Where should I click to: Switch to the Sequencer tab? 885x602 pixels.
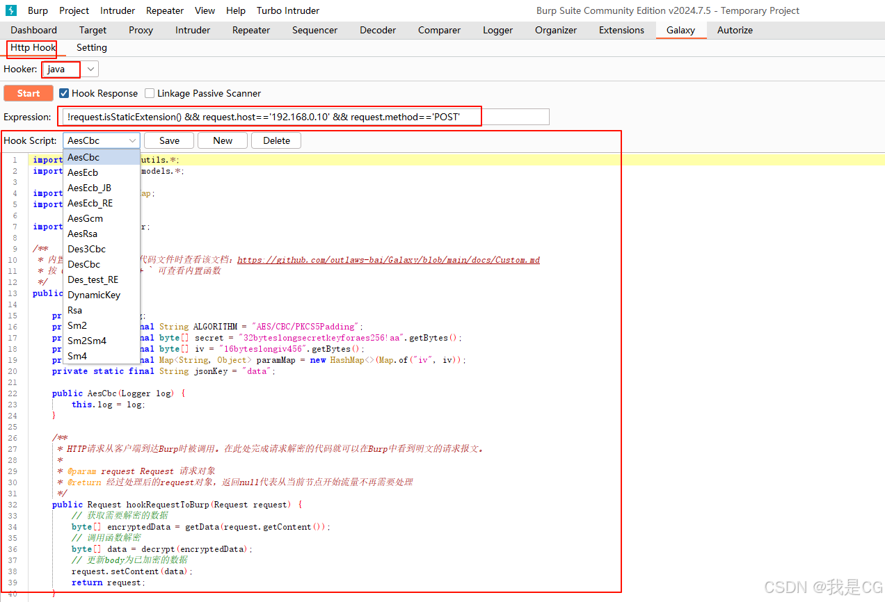coord(315,30)
